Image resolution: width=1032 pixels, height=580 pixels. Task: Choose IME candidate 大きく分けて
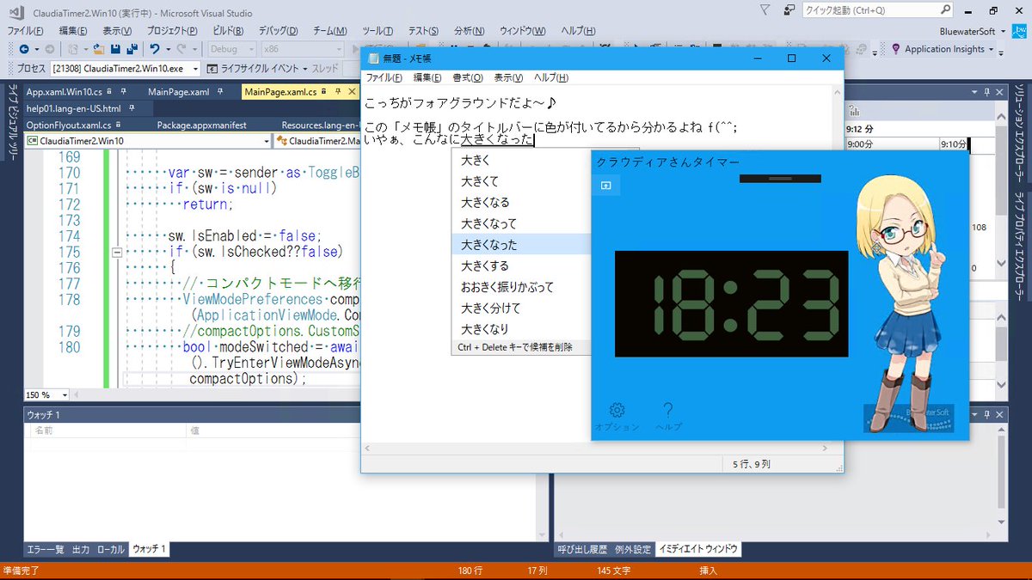(521, 308)
